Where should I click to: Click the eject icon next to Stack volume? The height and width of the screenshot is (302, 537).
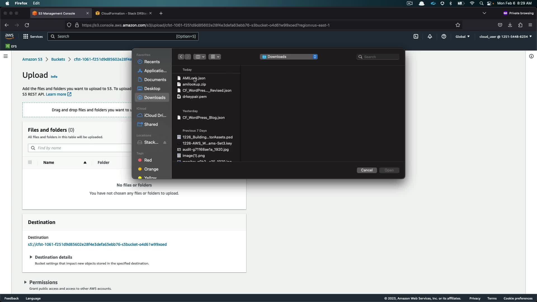165,143
